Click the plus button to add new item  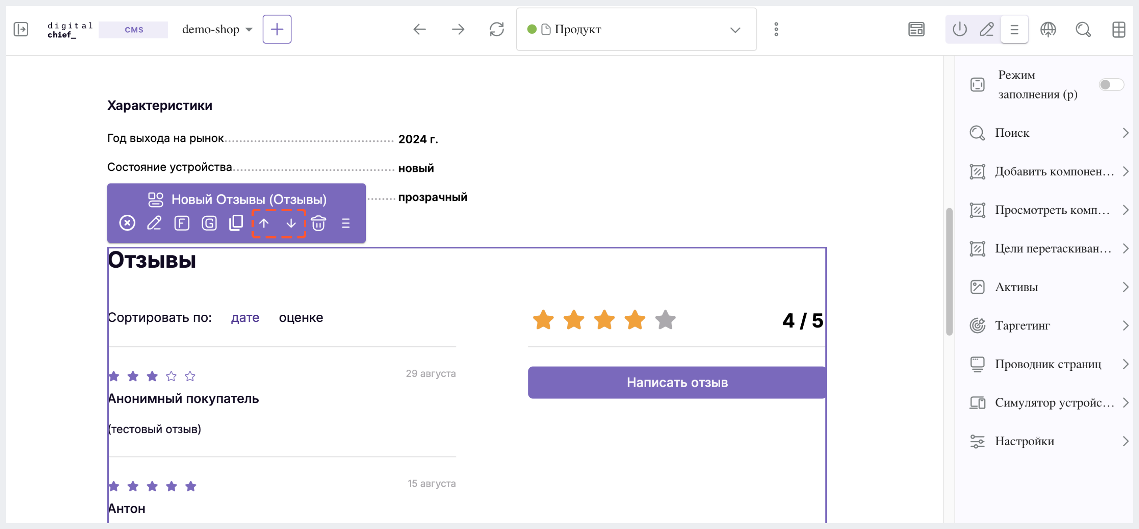(x=277, y=29)
